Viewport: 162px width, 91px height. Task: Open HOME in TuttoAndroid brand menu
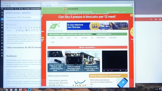53,38
